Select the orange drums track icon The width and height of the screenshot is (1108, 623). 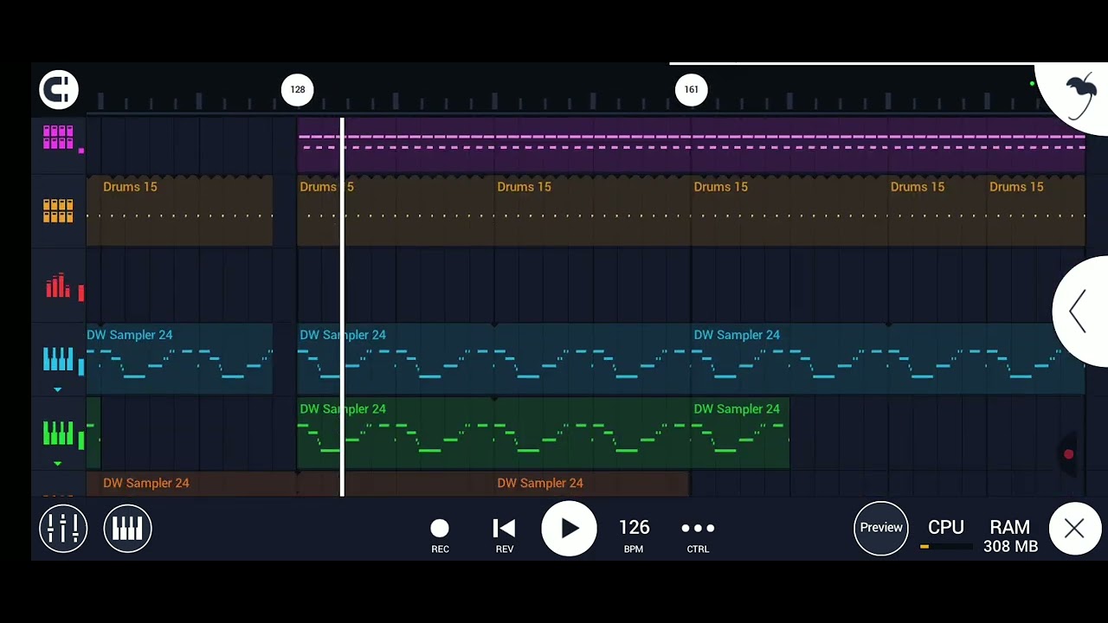[58, 211]
